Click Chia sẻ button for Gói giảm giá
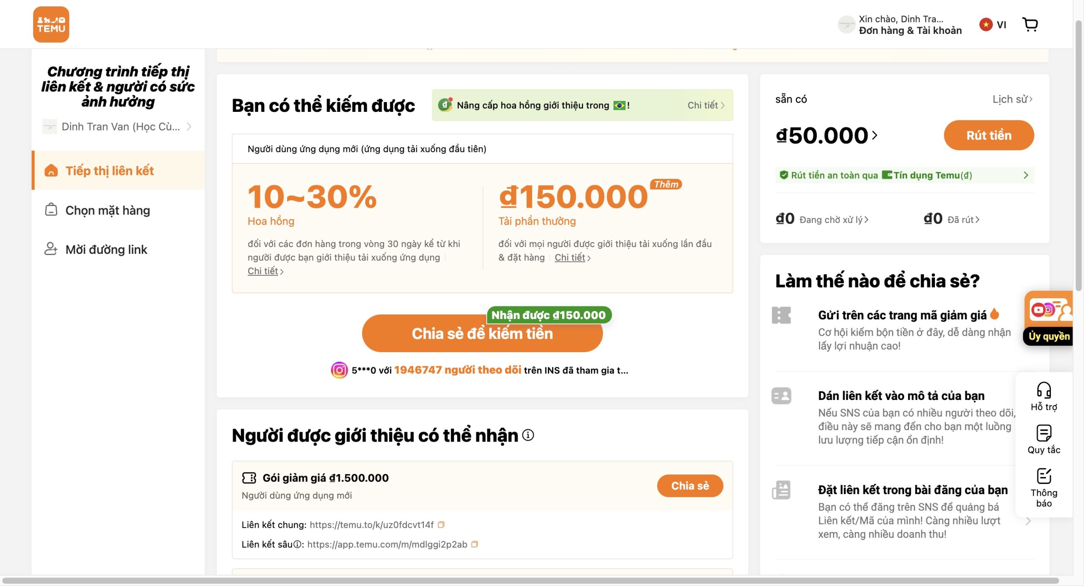The height and width of the screenshot is (586, 1084). coord(690,486)
